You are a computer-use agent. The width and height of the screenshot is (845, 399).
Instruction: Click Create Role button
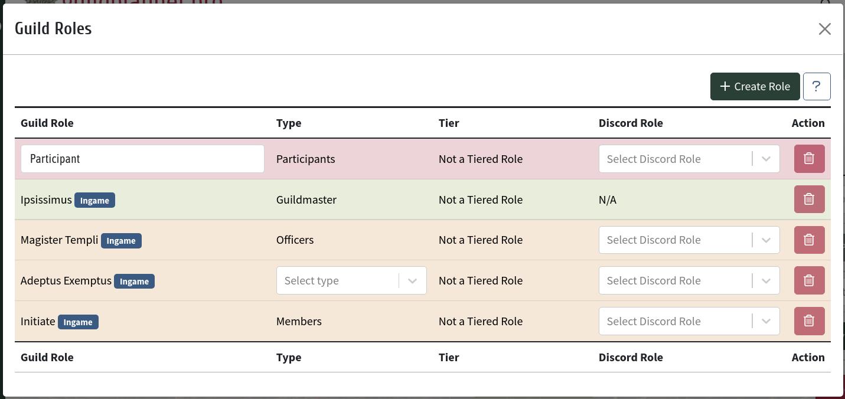point(755,86)
